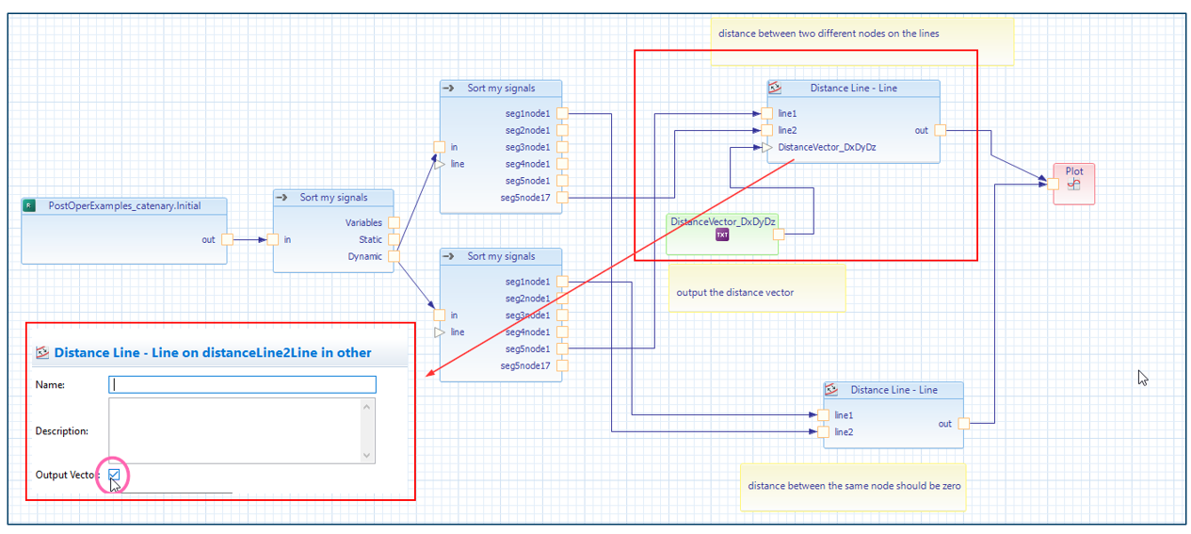This screenshot has width=1191, height=534.
Task: Click the out port of upper Distance Line node
Action: [x=940, y=131]
